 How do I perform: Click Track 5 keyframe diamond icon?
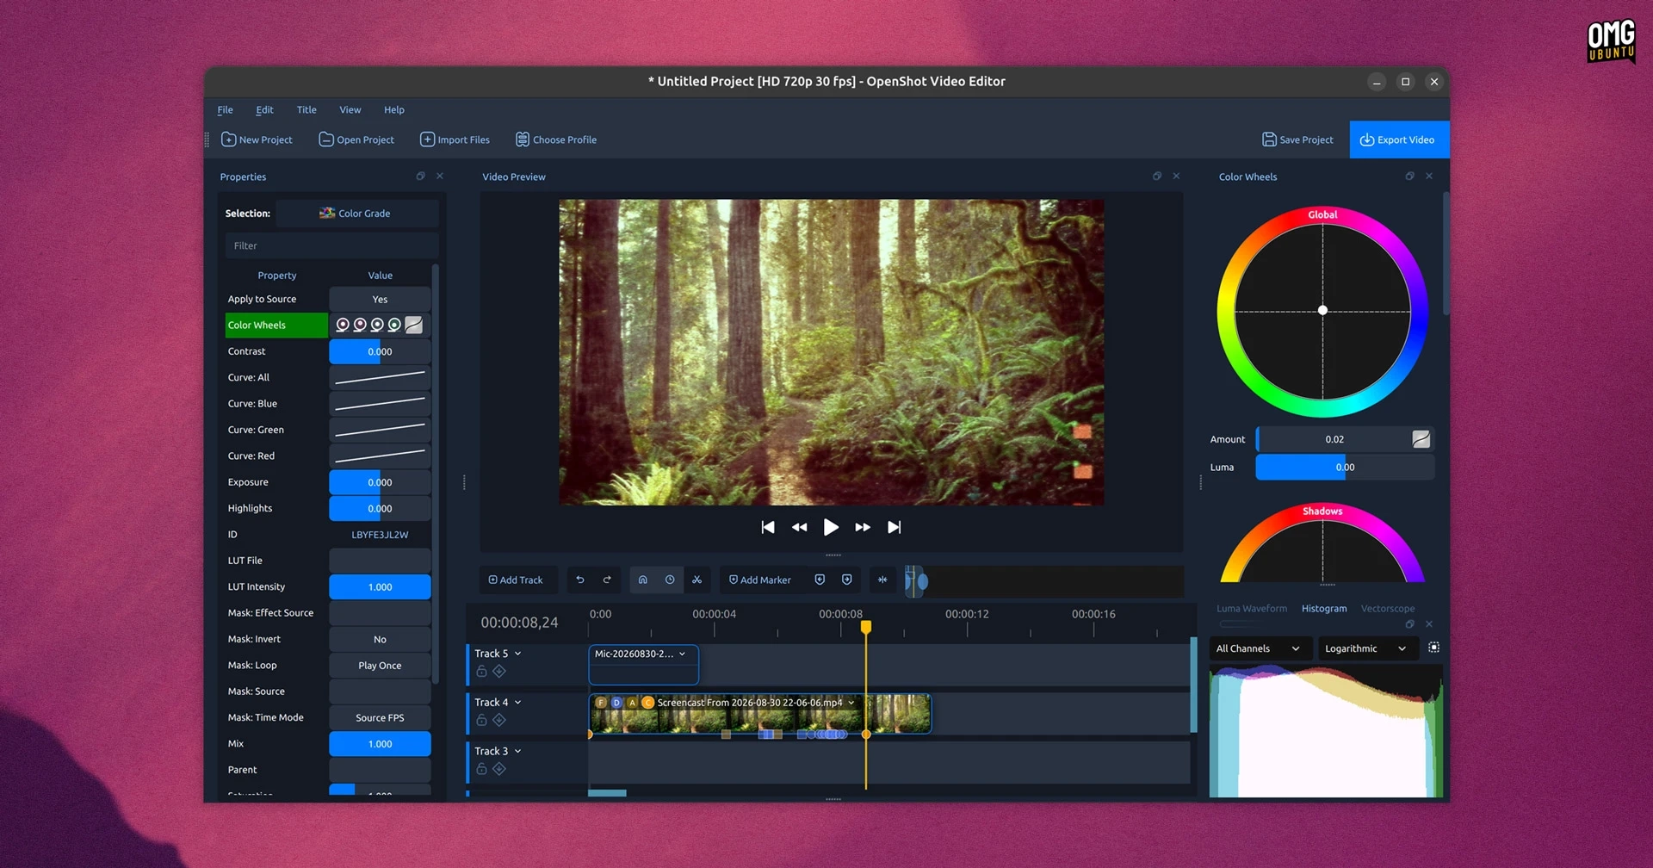point(499,672)
